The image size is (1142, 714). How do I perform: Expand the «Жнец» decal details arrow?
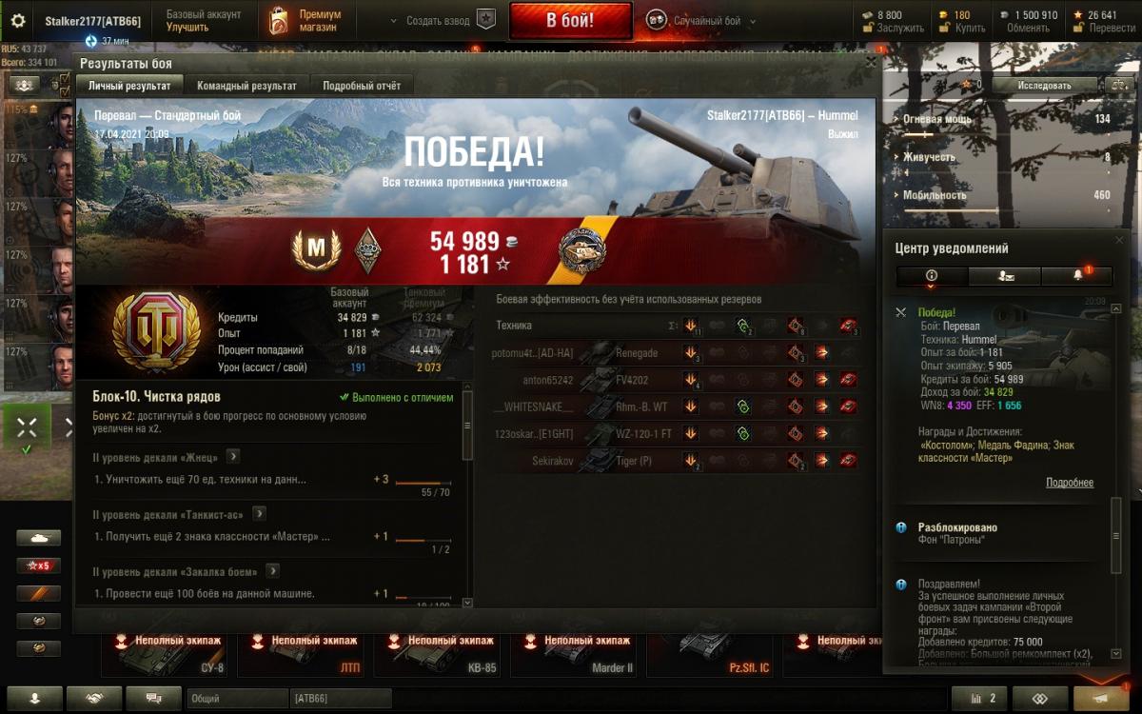click(233, 456)
